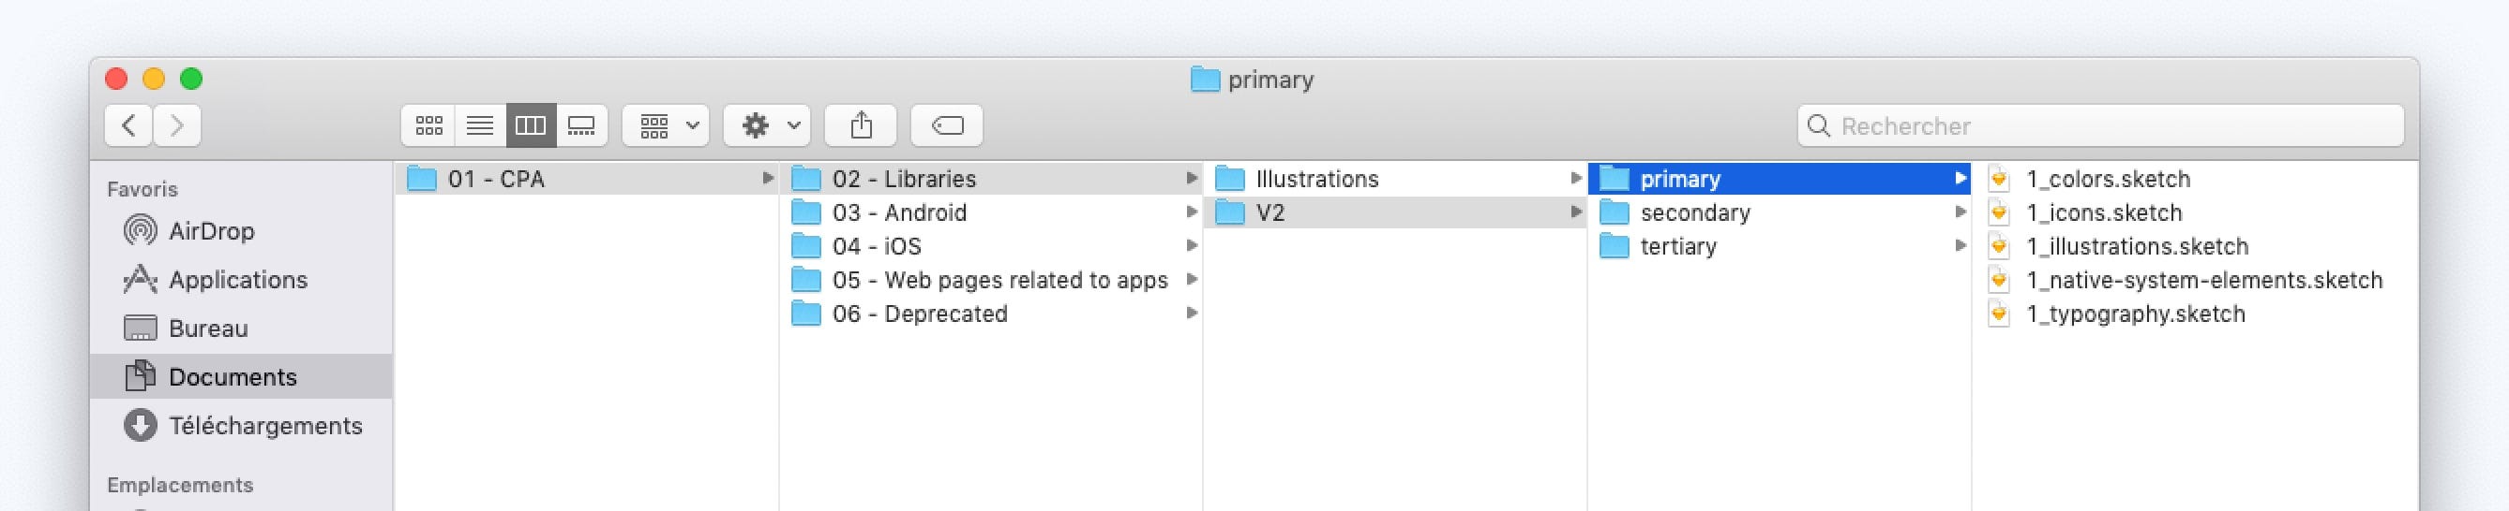Switch to gallery view
This screenshot has width=2509, height=511.
click(x=581, y=125)
